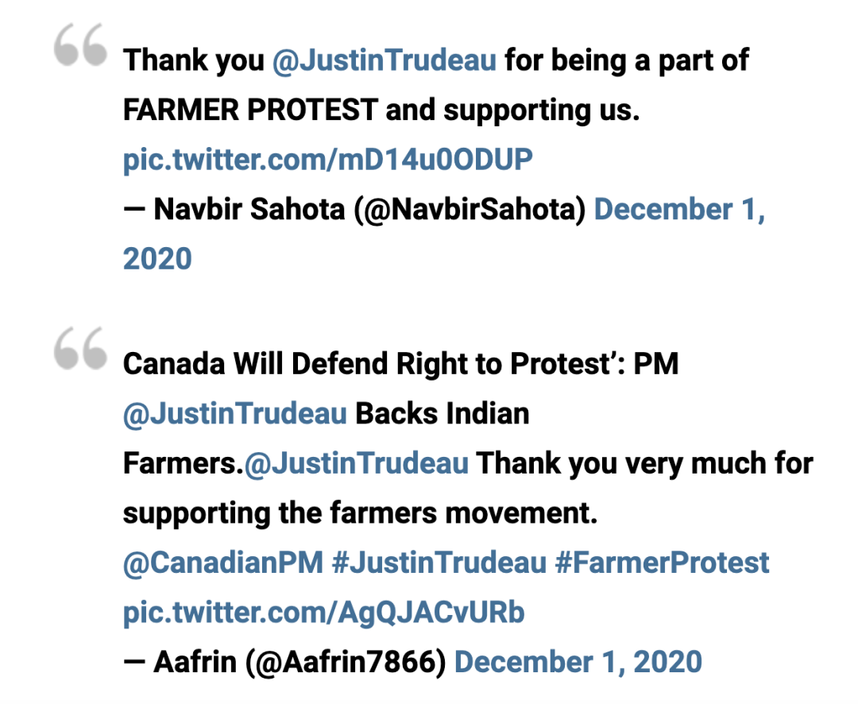Click the words 'for being a part of'
The height and width of the screenshot is (704, 858).
click(x=627, y=60)
